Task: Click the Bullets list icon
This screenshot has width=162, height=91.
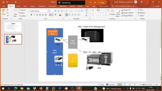Action: pyautogui.click(x=67, y=11)
